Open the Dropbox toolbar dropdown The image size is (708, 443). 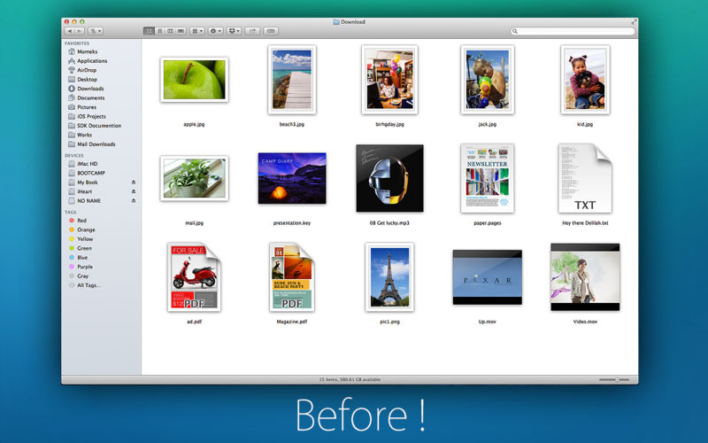pyautogui.click(x=234, y=31)
